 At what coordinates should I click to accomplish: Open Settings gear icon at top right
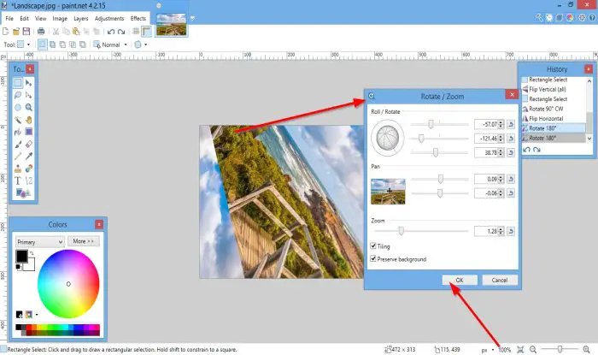pyautogui.click(x=582, y=18)
